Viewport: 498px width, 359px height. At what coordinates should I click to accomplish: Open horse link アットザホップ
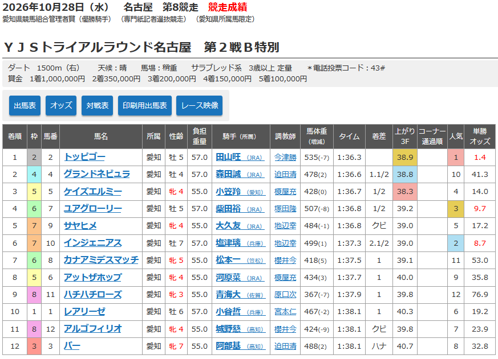click(93, 277)
